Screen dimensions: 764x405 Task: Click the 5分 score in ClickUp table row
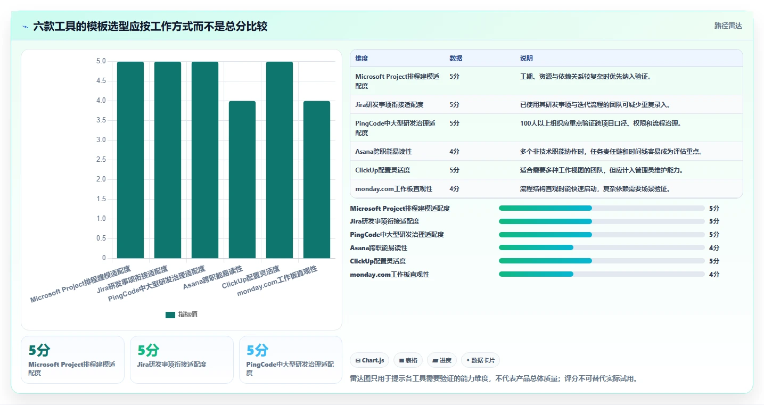[x=454, y=170]
